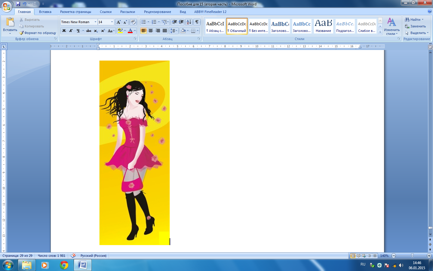433x271 pixels.
Task: Toggle show paragraph marks ¶
Action: coord(197,22)
